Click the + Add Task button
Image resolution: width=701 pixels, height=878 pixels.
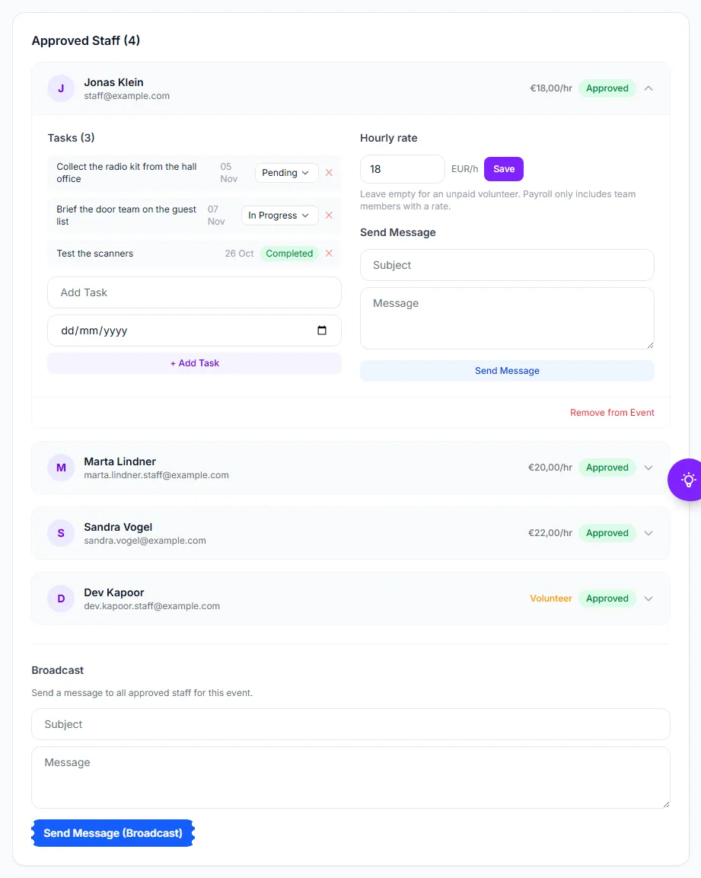(194, 362)
